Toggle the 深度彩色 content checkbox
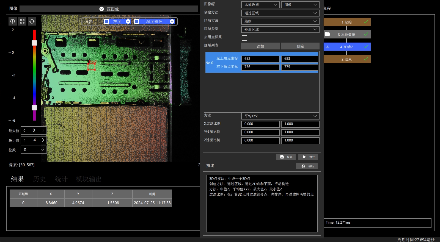 pos(137,21)
